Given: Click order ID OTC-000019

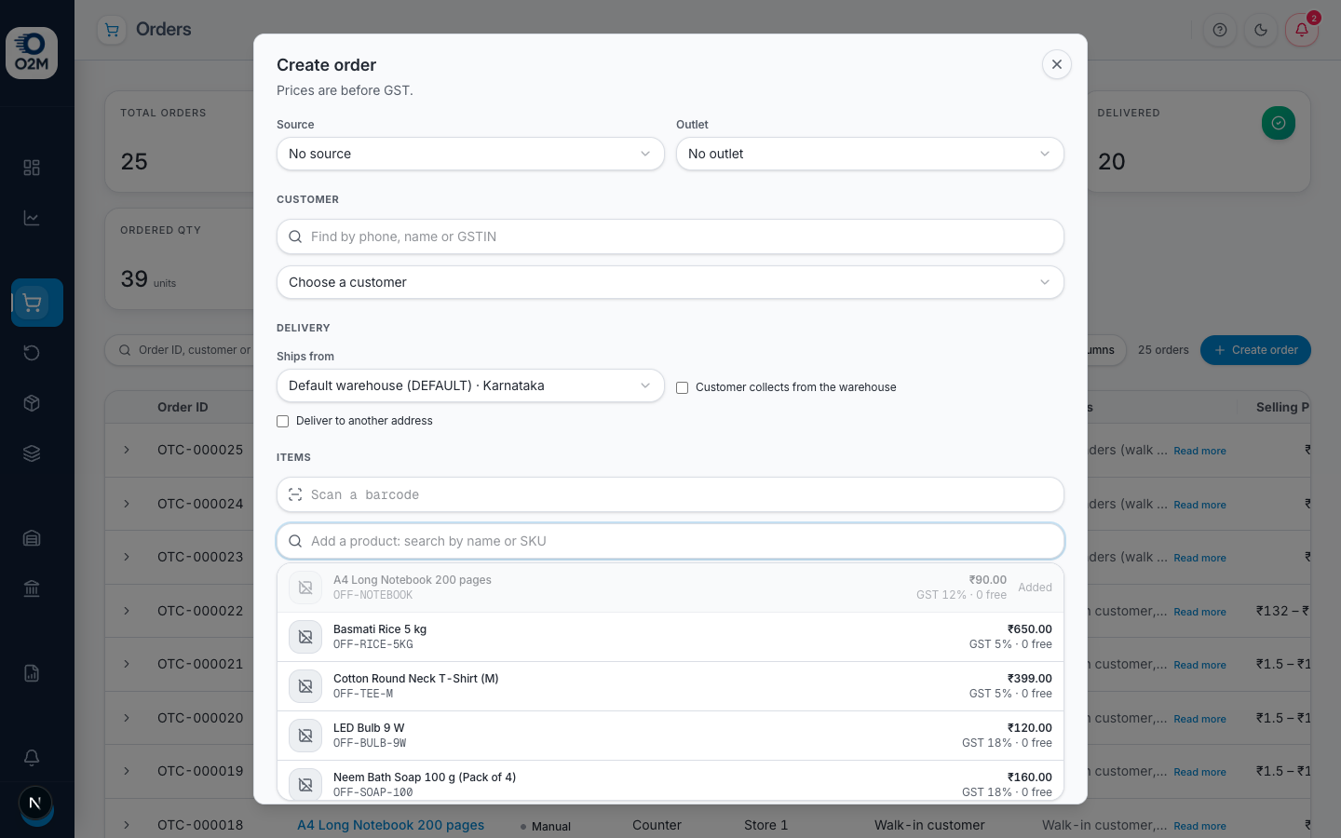Looking at the screenshot, I should coord(200,771).
